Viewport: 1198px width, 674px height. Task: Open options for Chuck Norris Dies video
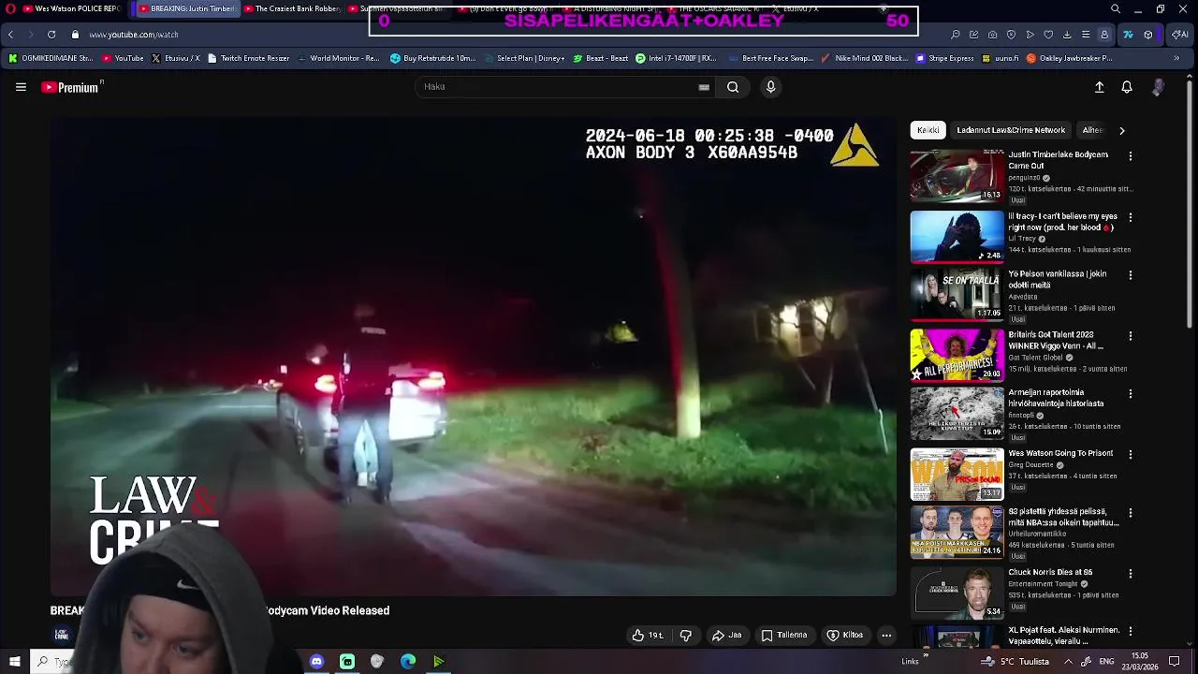pyautogui.click(x=1131, y=574)
